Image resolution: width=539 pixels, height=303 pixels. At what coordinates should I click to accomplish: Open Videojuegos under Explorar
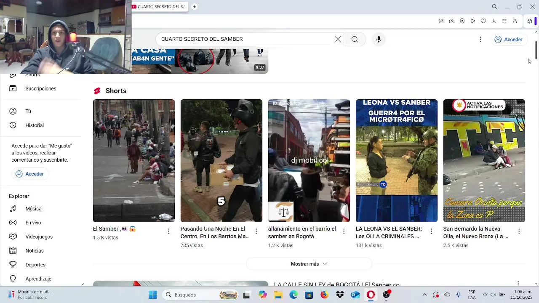coord(39,237)
